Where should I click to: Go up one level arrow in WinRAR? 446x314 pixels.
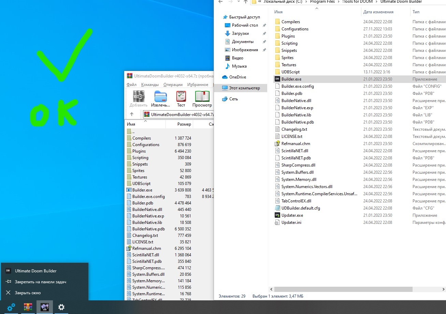[132, 114]
